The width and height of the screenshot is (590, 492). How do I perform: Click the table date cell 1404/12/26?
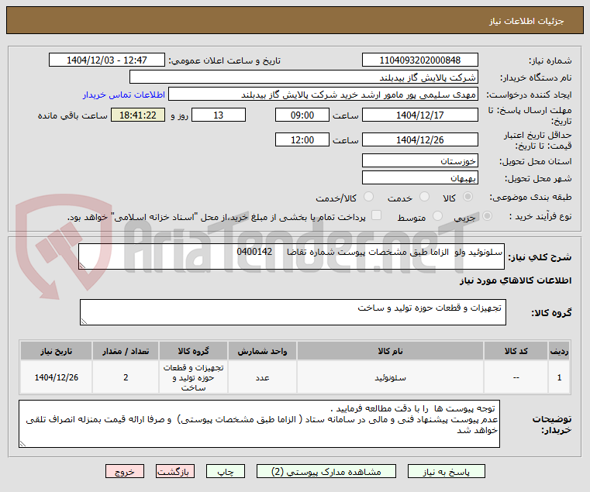pos(56,377)
